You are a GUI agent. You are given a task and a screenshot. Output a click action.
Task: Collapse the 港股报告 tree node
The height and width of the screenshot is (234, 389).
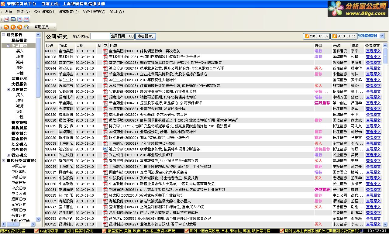[9, 90]
